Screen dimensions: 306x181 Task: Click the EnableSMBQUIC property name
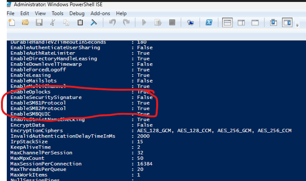(x=31, y=114)
